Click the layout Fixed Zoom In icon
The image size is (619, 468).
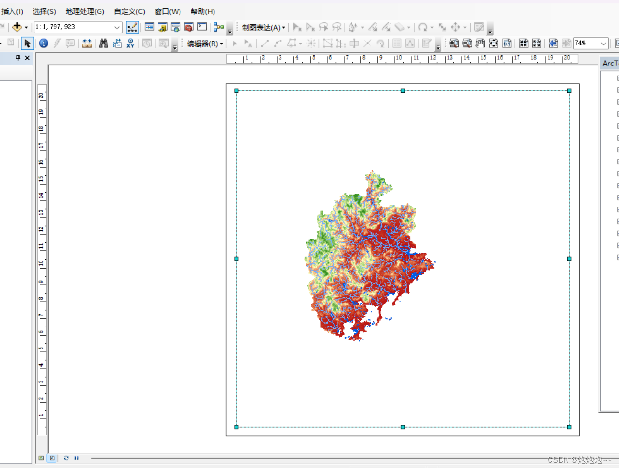524,44
